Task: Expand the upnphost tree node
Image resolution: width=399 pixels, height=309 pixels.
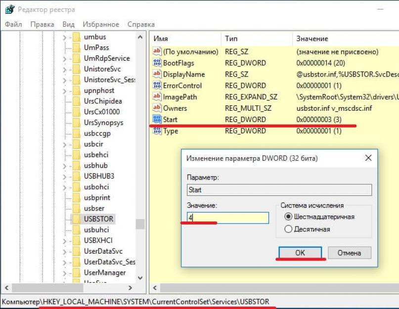Action: tap(65, 91)
